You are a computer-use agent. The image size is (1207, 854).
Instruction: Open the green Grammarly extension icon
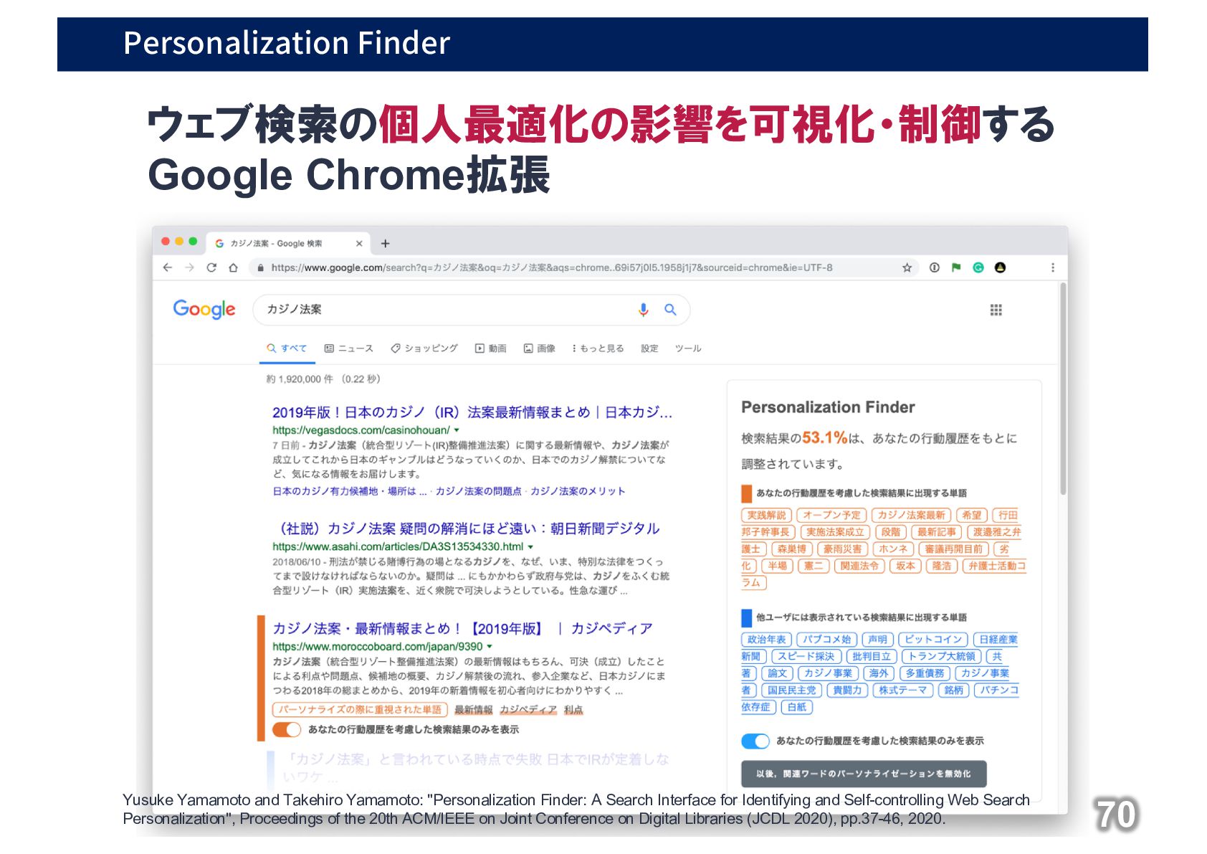[978, 267]
